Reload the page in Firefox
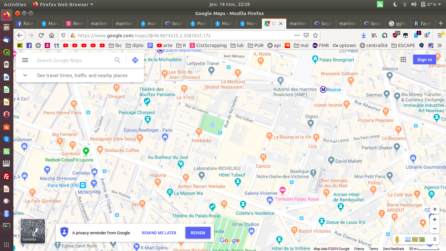Viewport: 446px width, 251px height. [41, 35]
